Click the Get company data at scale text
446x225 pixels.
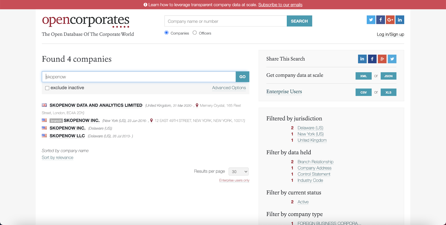[295, 75]
